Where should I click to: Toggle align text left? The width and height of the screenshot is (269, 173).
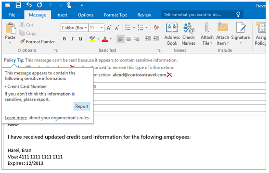[x=120, y=39]
